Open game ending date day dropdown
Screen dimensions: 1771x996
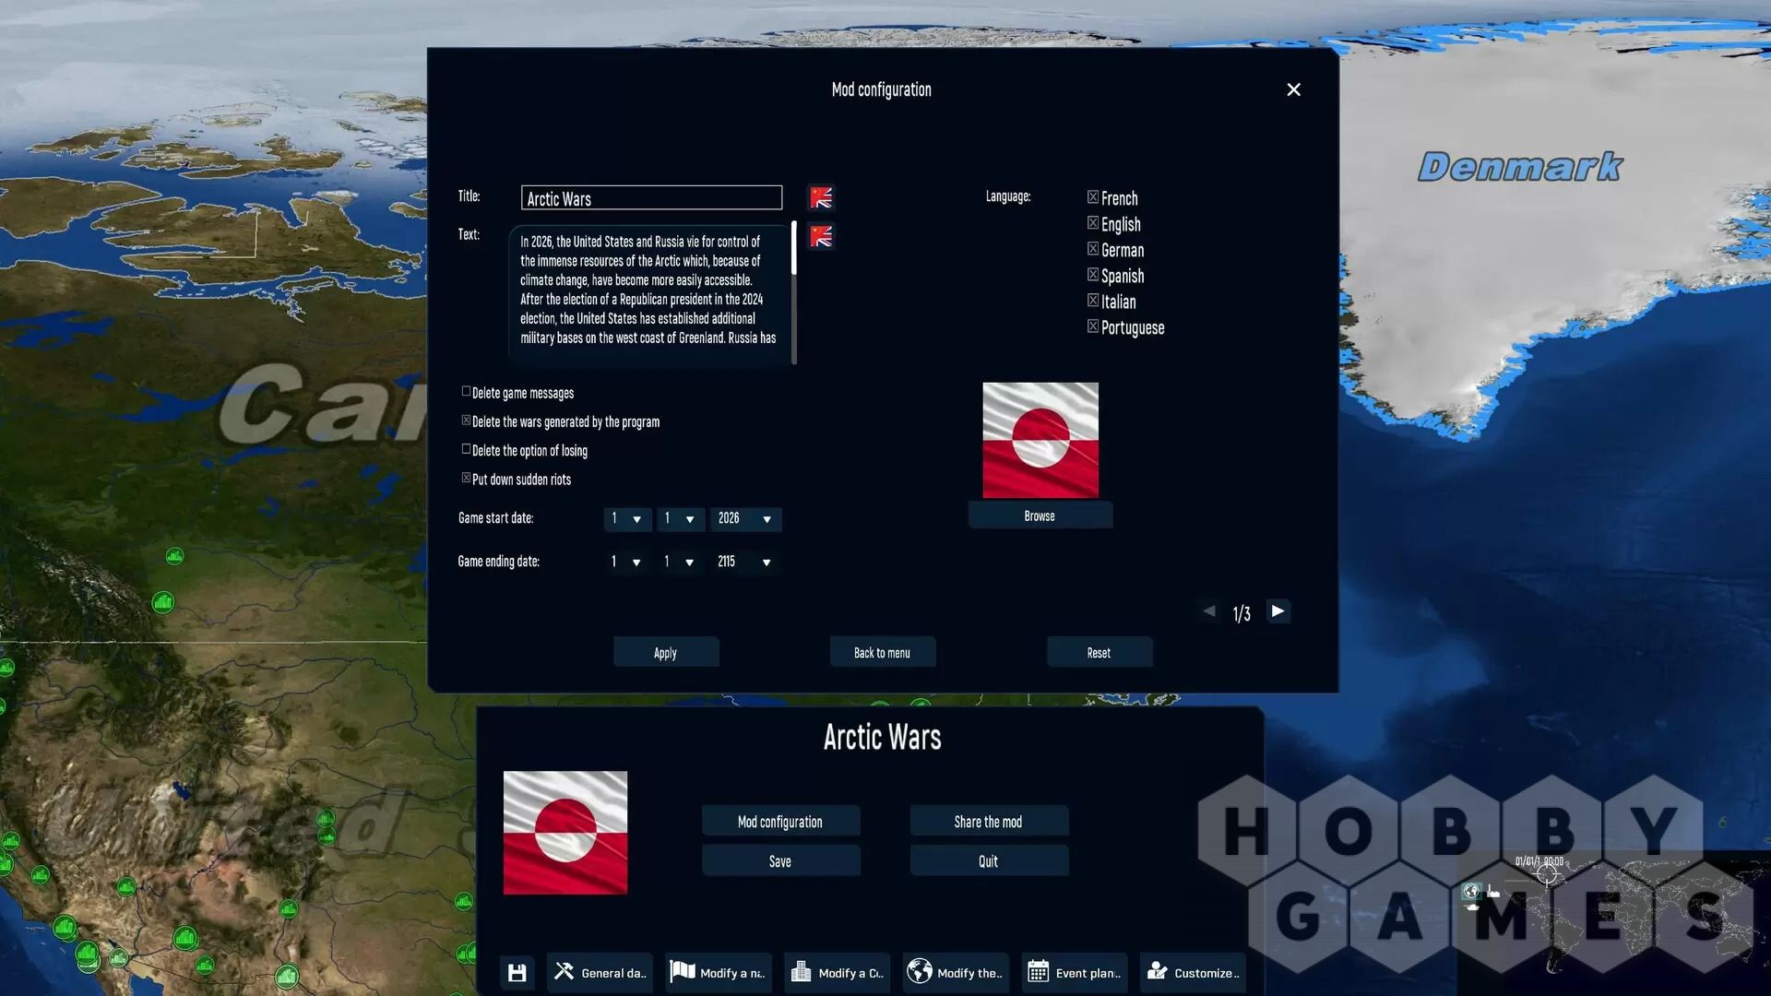(x=627, y=562)
